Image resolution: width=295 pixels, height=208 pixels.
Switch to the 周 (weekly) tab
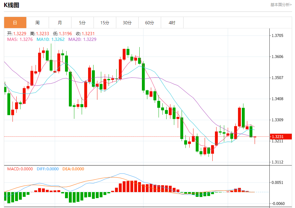tap(37, 23)
